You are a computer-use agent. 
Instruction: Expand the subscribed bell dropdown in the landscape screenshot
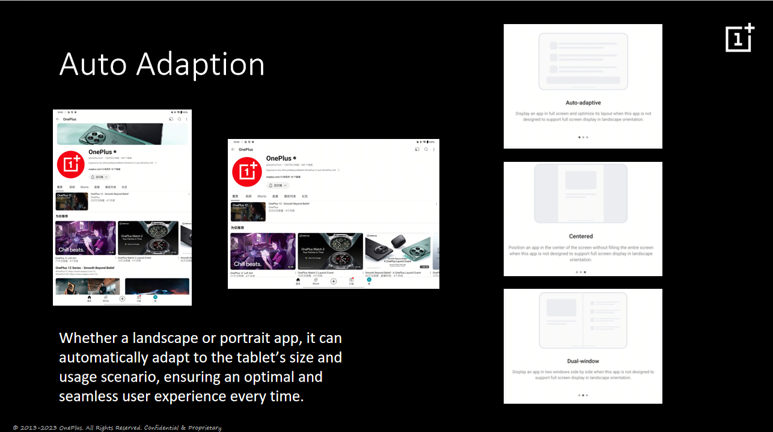278,185
